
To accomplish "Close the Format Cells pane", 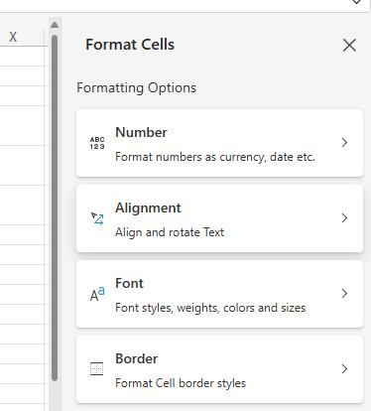I will click(x=349, y=46).
